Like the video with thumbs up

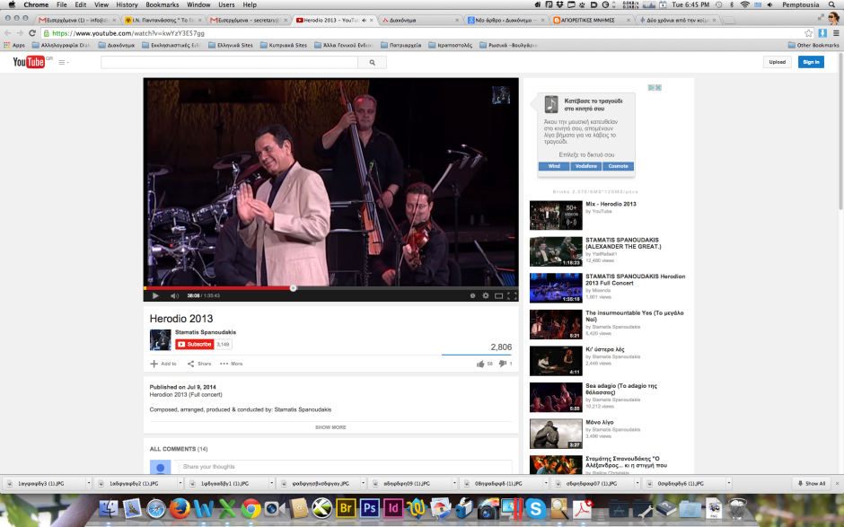[481, 364]
